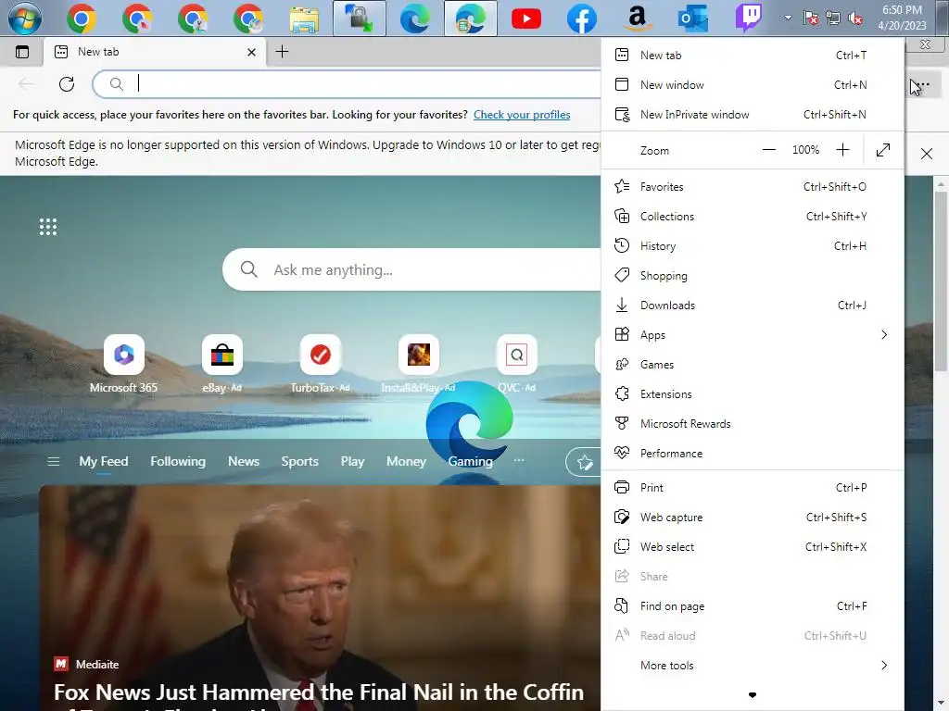Open the app launcher grid icon

click(x=48, y=227)
